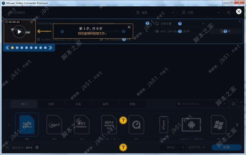Screen dimensions: 246x155
Task: Collapse the format panel with the chevron
Action: 241,102
